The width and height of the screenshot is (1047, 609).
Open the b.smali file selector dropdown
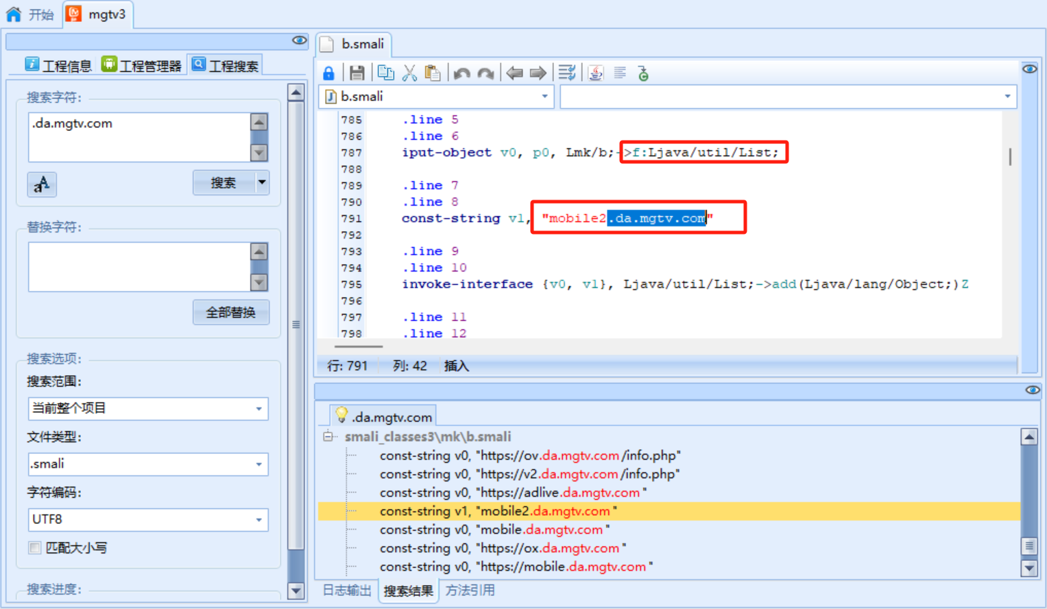tap(436, 97)
